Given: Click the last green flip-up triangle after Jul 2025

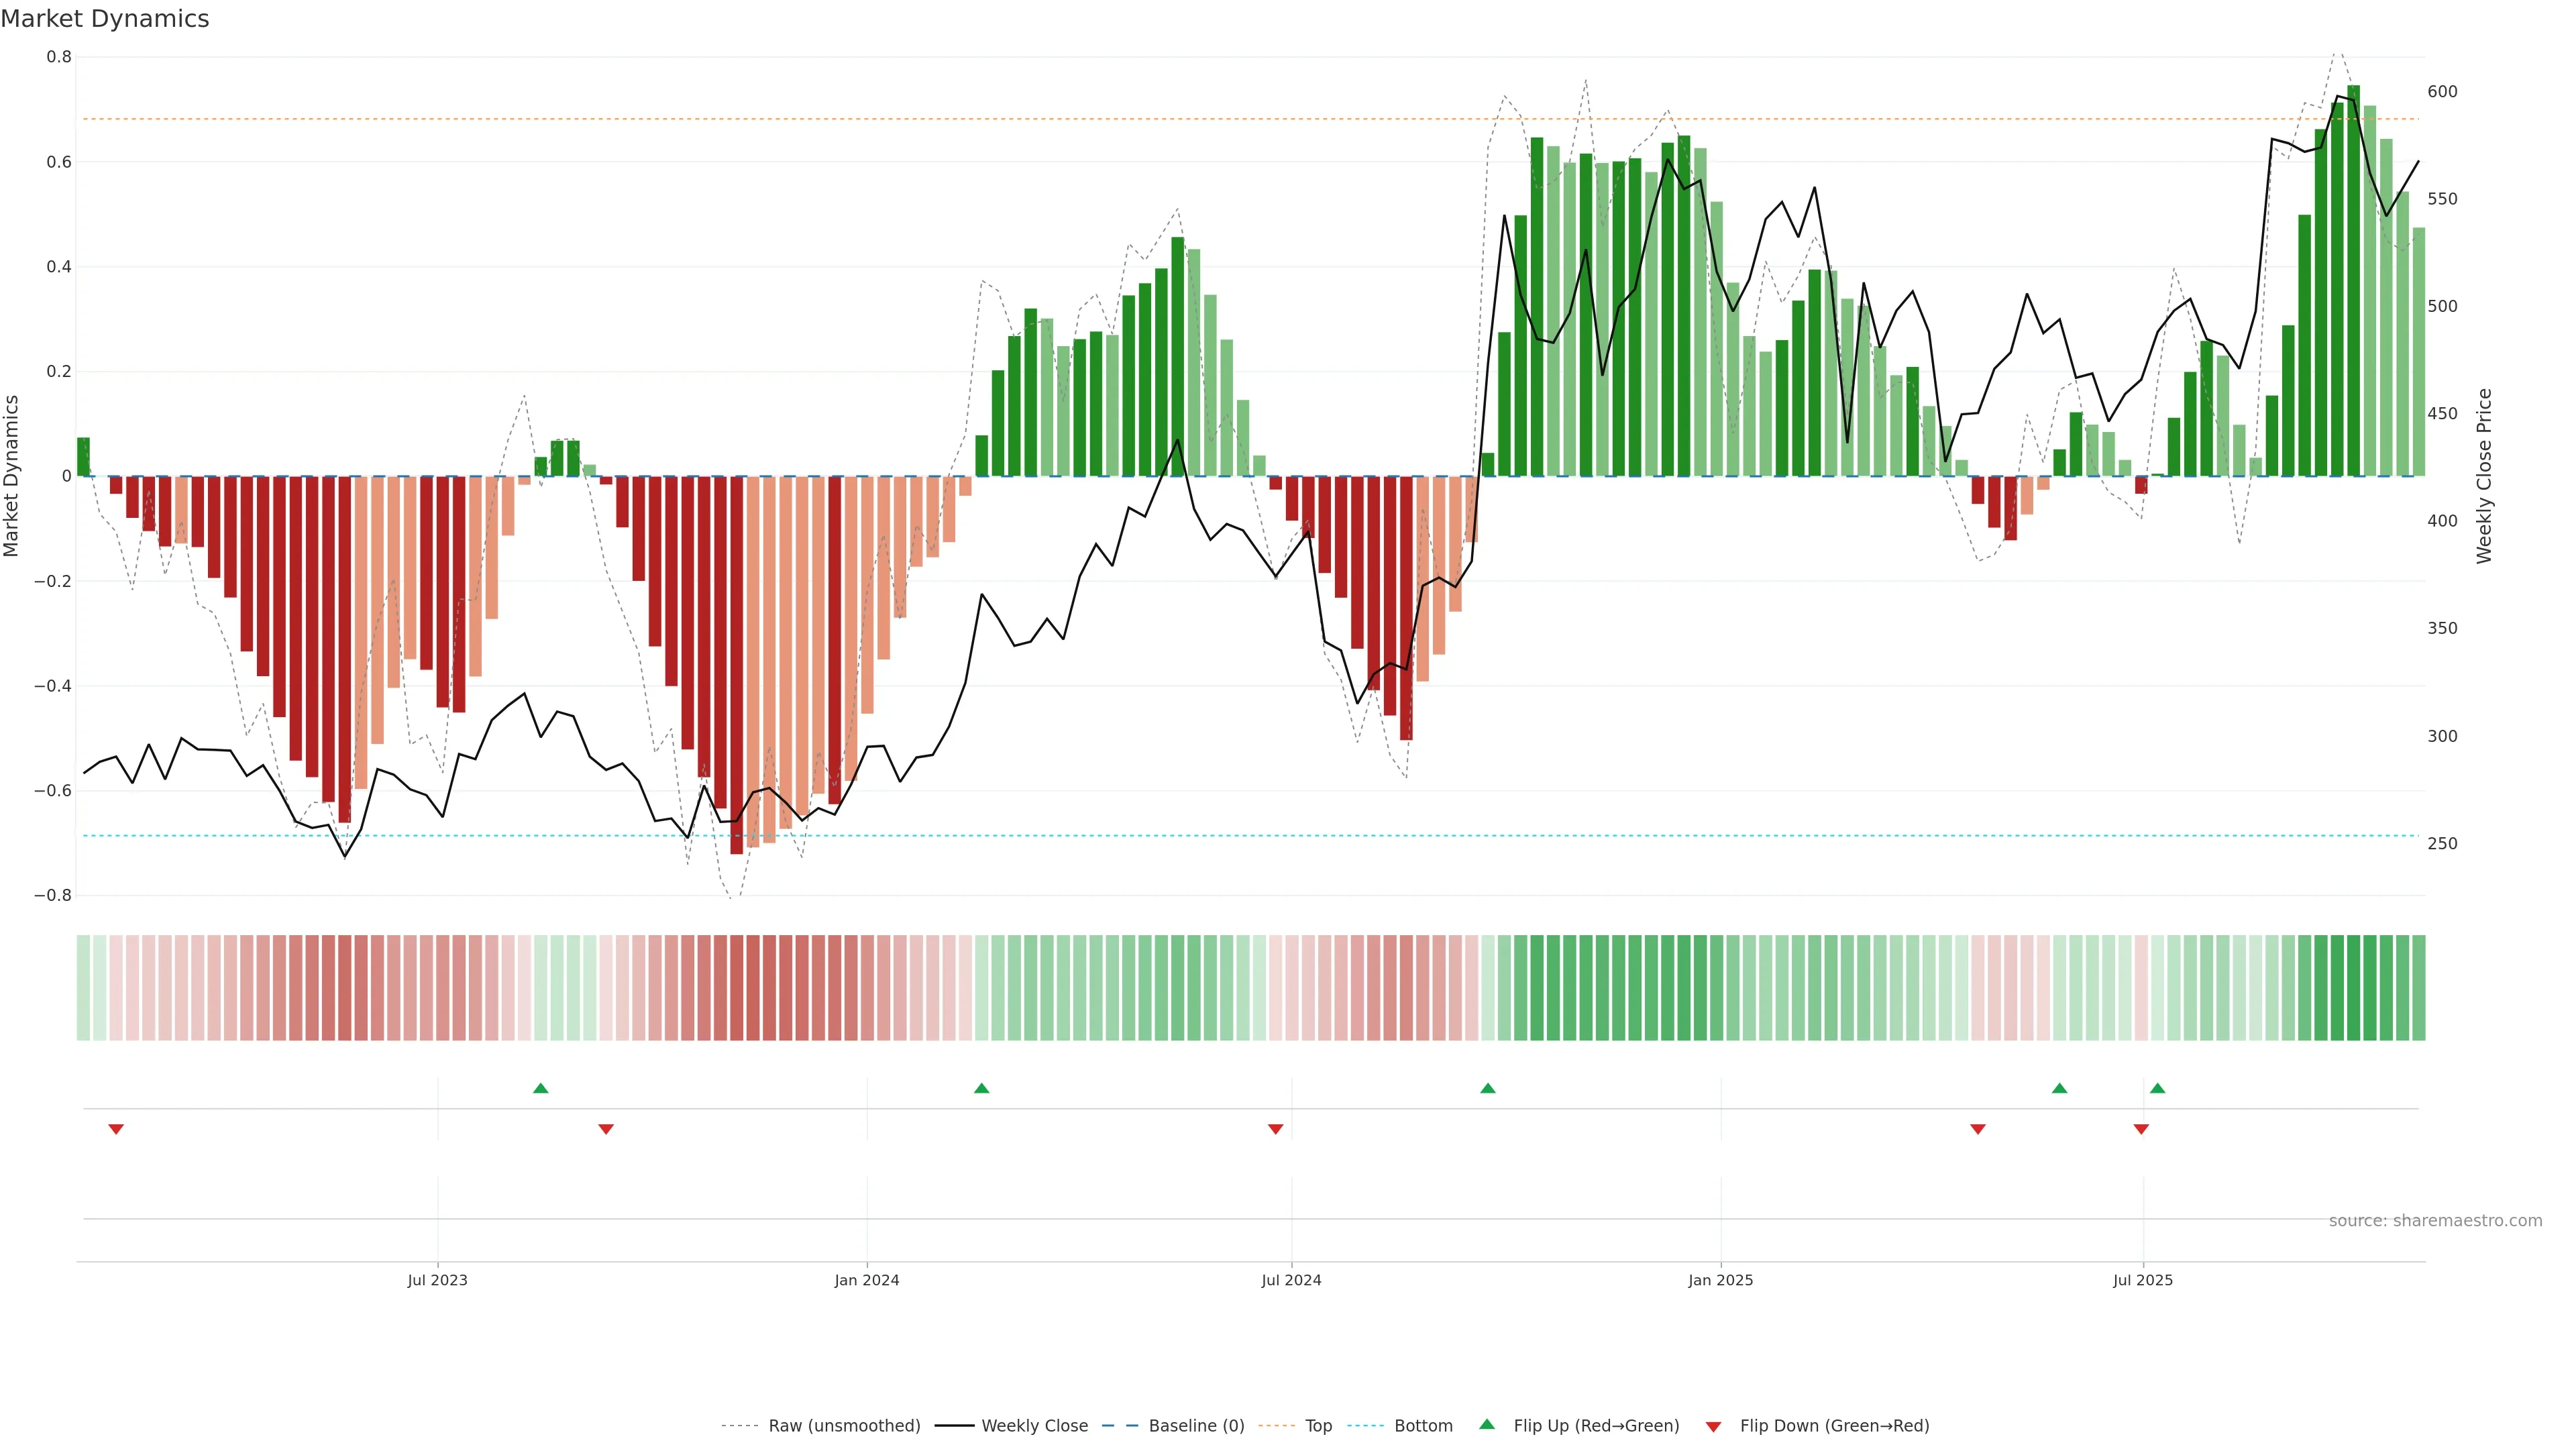Looking at the screenshot, I should click(x=2157, y=1088).
